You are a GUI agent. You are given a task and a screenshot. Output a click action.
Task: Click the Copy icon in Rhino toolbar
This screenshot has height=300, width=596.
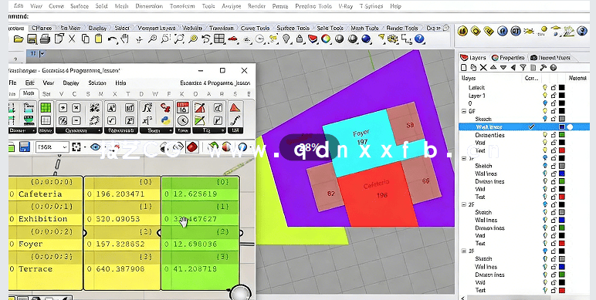pos(86,39)
